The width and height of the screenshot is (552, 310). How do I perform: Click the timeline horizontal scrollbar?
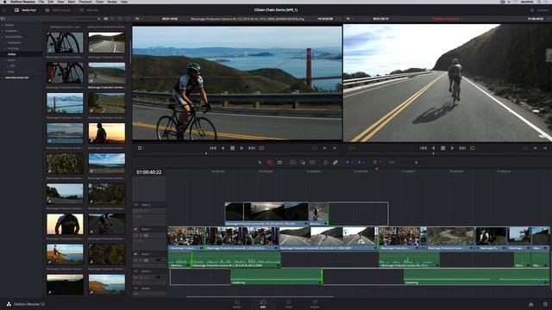tap(260, 297)
